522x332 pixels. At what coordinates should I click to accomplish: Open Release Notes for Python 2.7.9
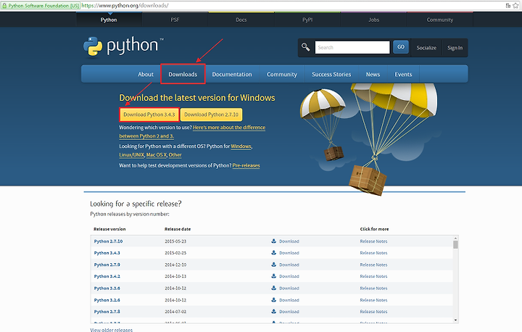coord(373,265)
